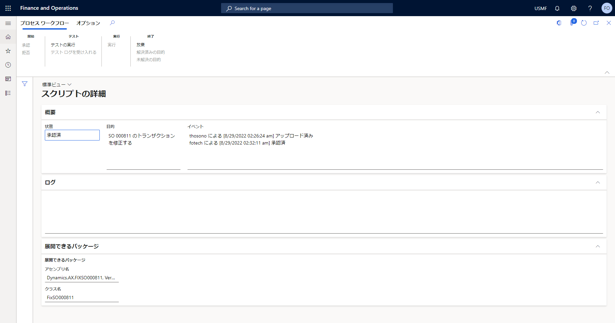Viewport: 615px width, 323px height.
Task: Open the 標準ビュー view dropdown
Action: pos(57,85)
